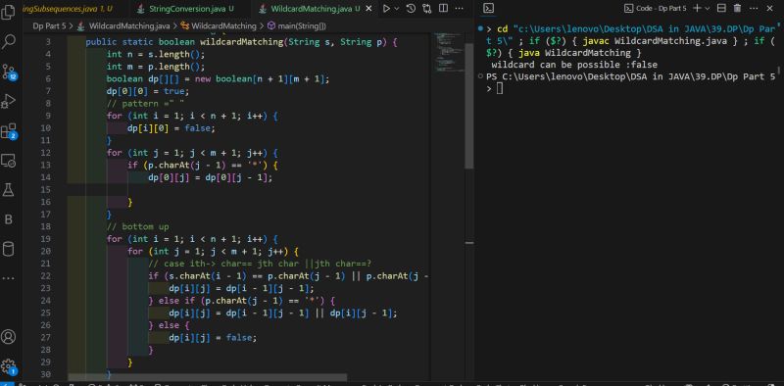Open the Run and Debug view
This screenshot has height=386, width=784.
(x=9, y=102)
